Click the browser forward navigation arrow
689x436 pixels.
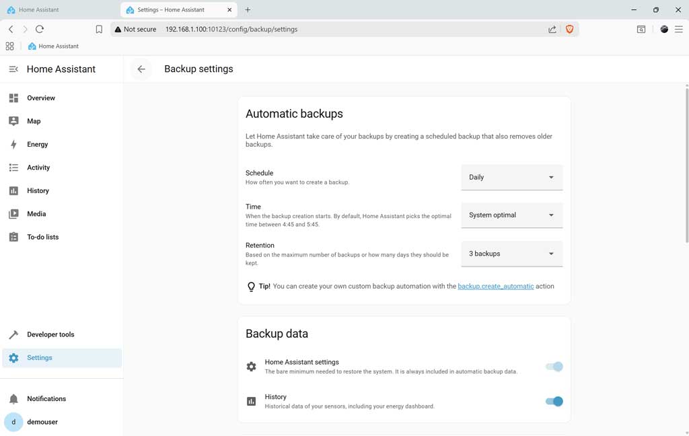point(25,29)
